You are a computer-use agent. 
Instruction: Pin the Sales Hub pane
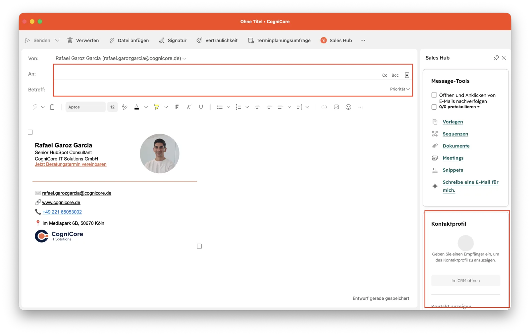(496, 58)
